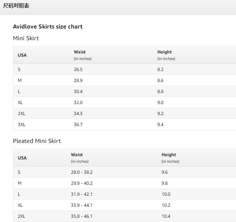The width and height of the screenshot is (236, 222).
Task: Click the 9.8 height measurement
Action: click(x=164, y=183)
